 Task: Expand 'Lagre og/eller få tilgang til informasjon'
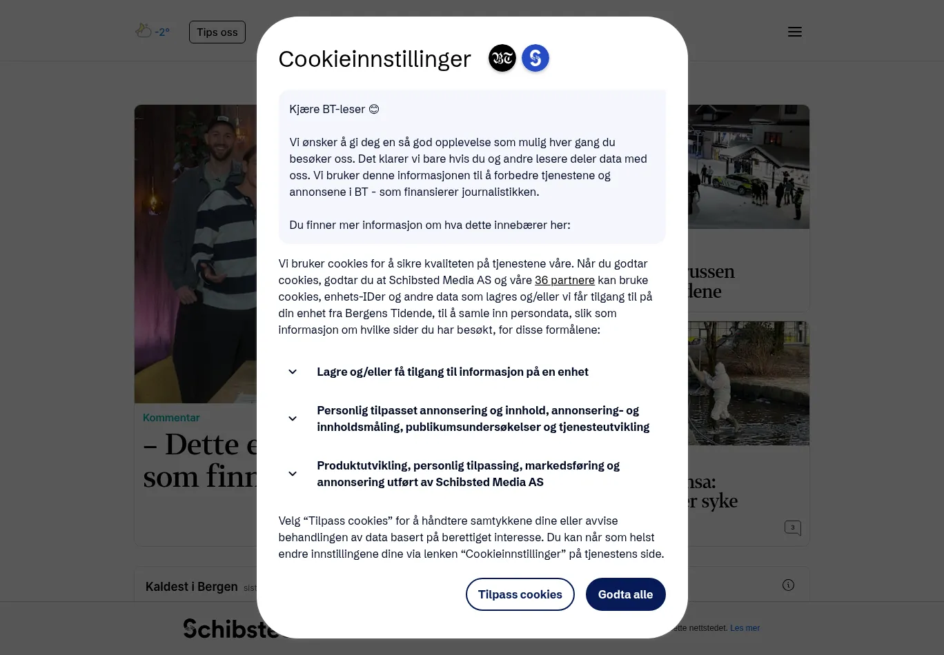point(293,372)
